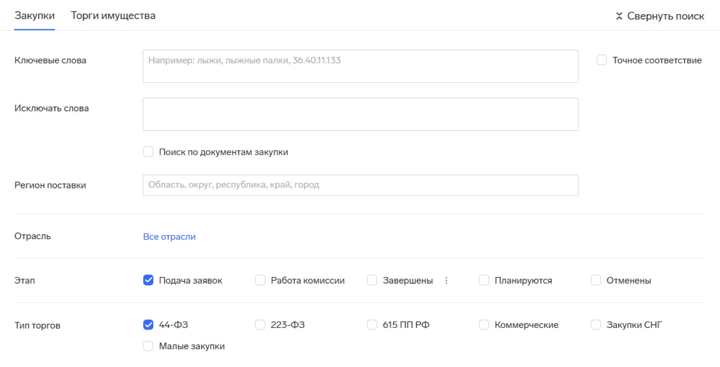720x367 pixels.
Task: Select the Отменены checkbox
Action: (596, 280)
